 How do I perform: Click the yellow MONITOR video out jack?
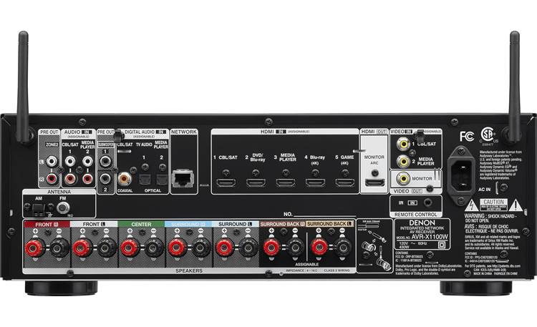(x=403, y=178)
